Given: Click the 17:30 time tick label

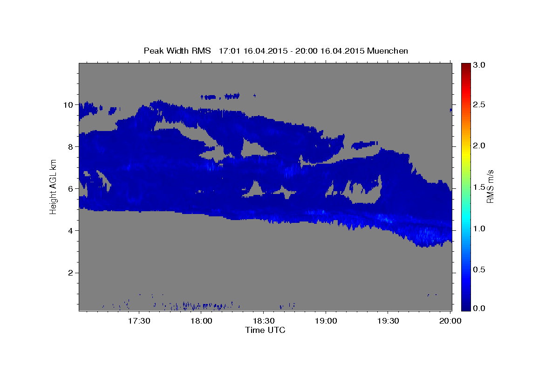Looking at the screenshot, I should (x=139, y=321).
